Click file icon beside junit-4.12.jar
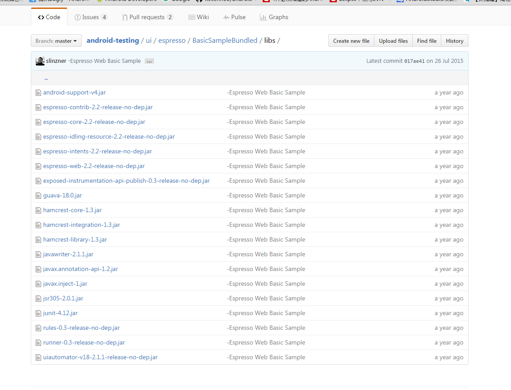Image resolution: width=511 pixels, height=390 pixels. tap(38, 313)
